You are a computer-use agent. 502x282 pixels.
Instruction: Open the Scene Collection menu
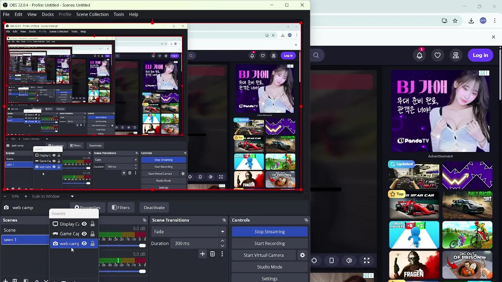coord(92,14)
